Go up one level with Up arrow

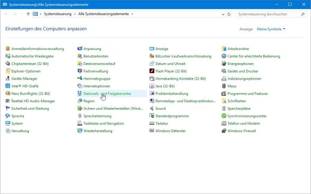point(28,14)
